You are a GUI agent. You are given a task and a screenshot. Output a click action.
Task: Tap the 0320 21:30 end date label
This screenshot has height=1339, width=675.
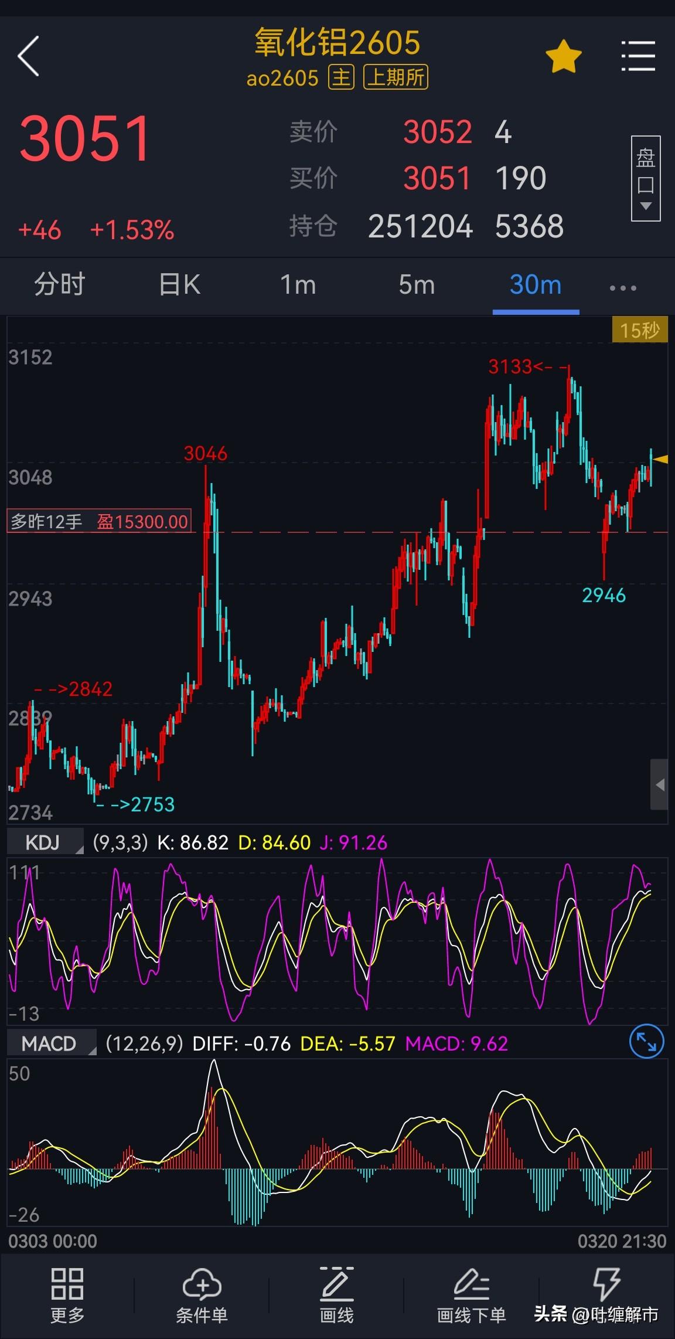622,1241
